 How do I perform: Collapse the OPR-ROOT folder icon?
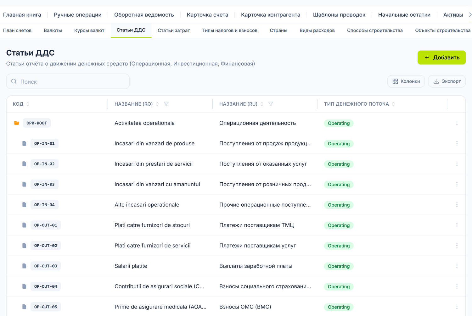coord(17,123)
